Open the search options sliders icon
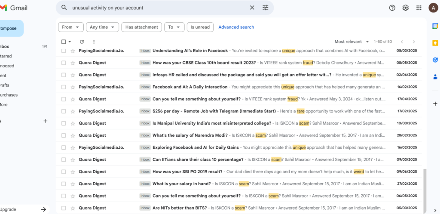The image size is (440, 214). [x=266, y=8]
